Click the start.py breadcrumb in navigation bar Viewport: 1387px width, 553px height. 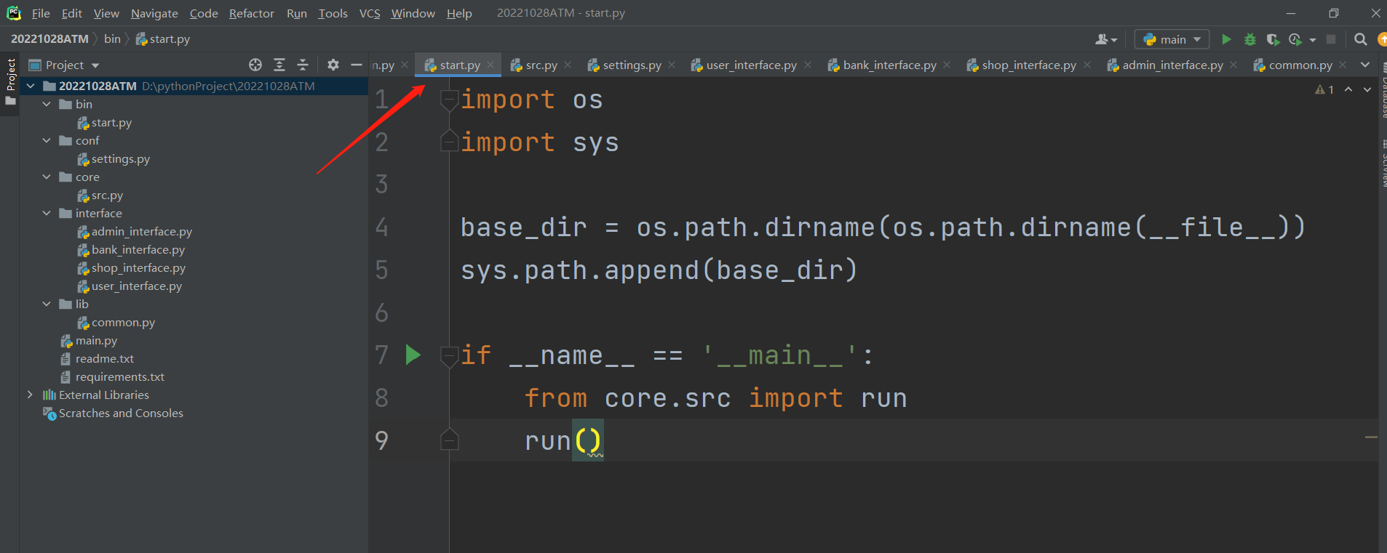click(x=163, y=39)
